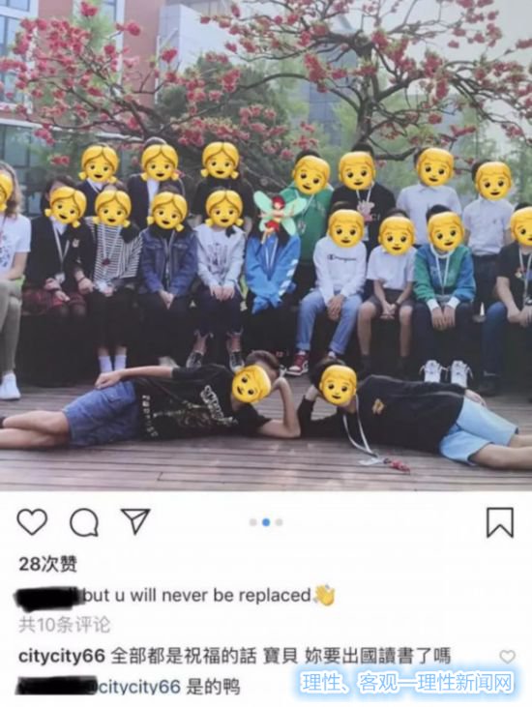Open the comment bubble icon
Screen dimensions: 532x707
coord(84,522)
